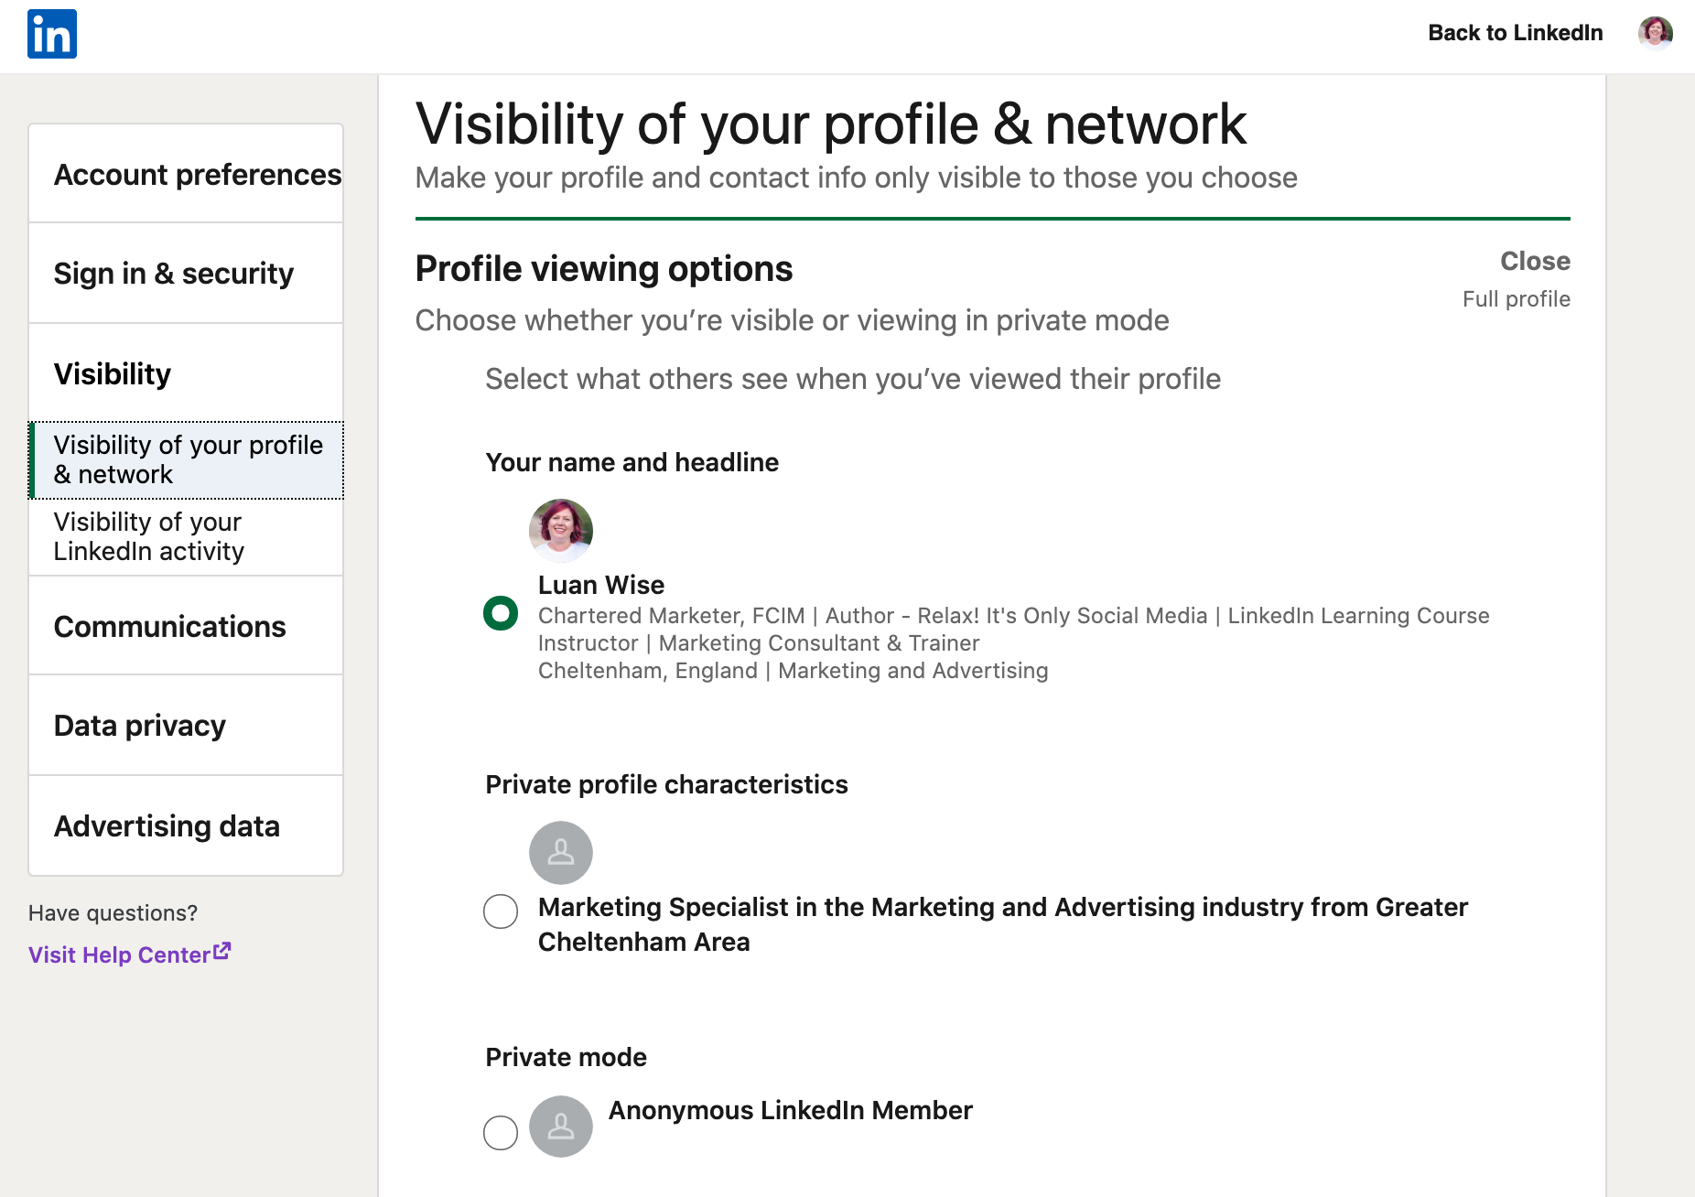The width and height of the screenshot is (1695, 1197).
Task: Select Visibility of your LinkedIn activity
Action: point(187,536)
